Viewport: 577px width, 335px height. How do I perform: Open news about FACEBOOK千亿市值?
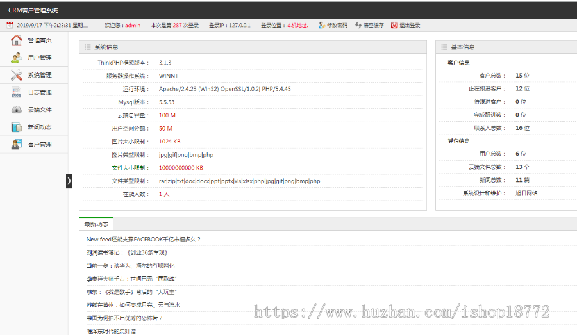(144, 240)
